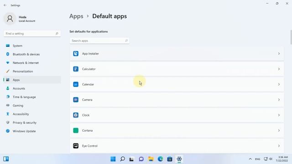Open Chat from the taskbar
The image size is (292, 164).
(x=141, y=159)
